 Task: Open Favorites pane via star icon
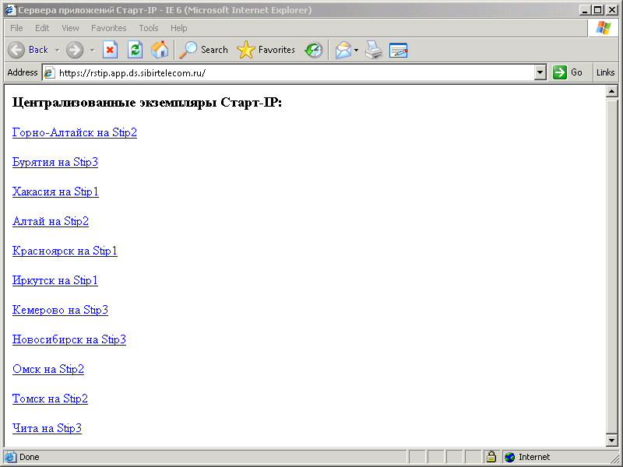pos(245,50)
